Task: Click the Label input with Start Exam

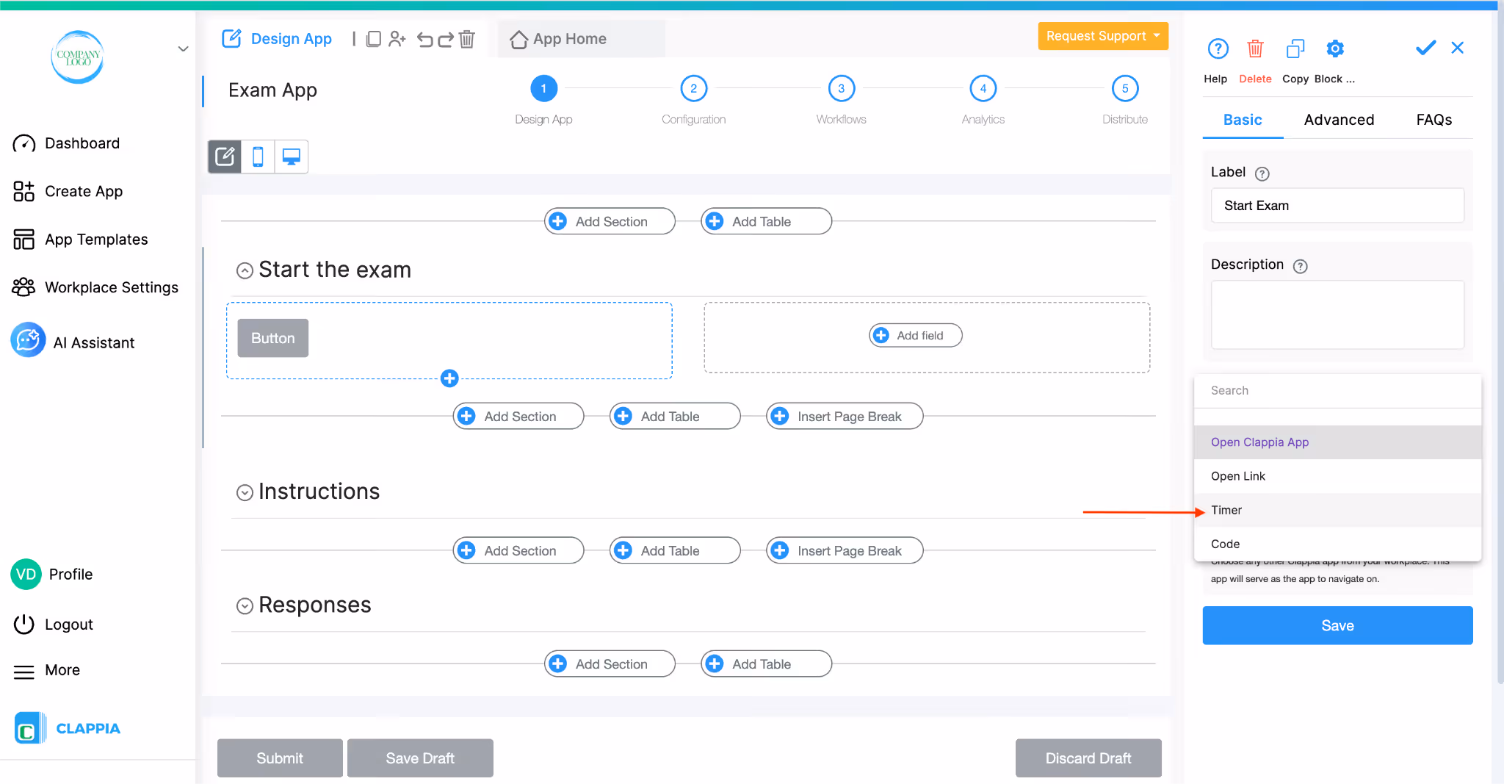Action: pyautogui.click(x=1337, y=206)
